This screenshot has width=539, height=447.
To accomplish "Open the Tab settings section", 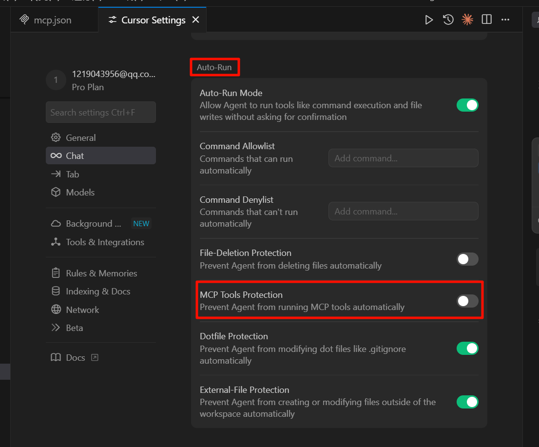I will click(101, 175).
